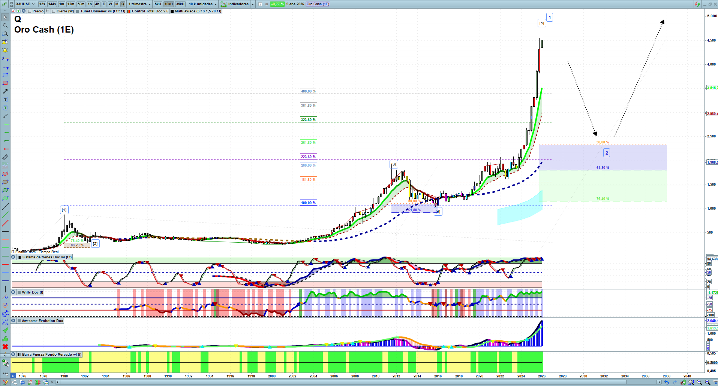The width and height of the screenshot is (718, 386).
Task: Select the ruler measurement tool
Action: 5,157
